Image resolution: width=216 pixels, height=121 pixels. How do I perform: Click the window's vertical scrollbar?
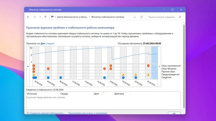(184, 67)
